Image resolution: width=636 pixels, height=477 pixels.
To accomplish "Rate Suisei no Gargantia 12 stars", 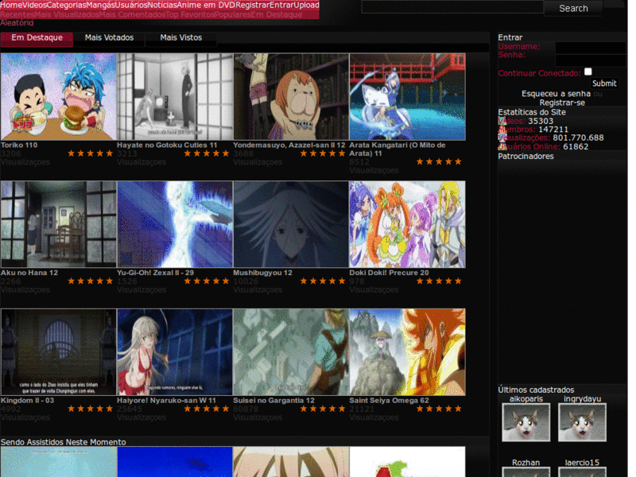I will (323, 409).
